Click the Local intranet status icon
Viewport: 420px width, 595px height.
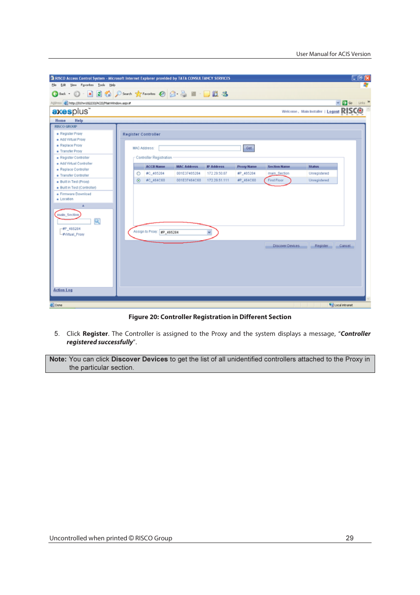tap(331, 305)
